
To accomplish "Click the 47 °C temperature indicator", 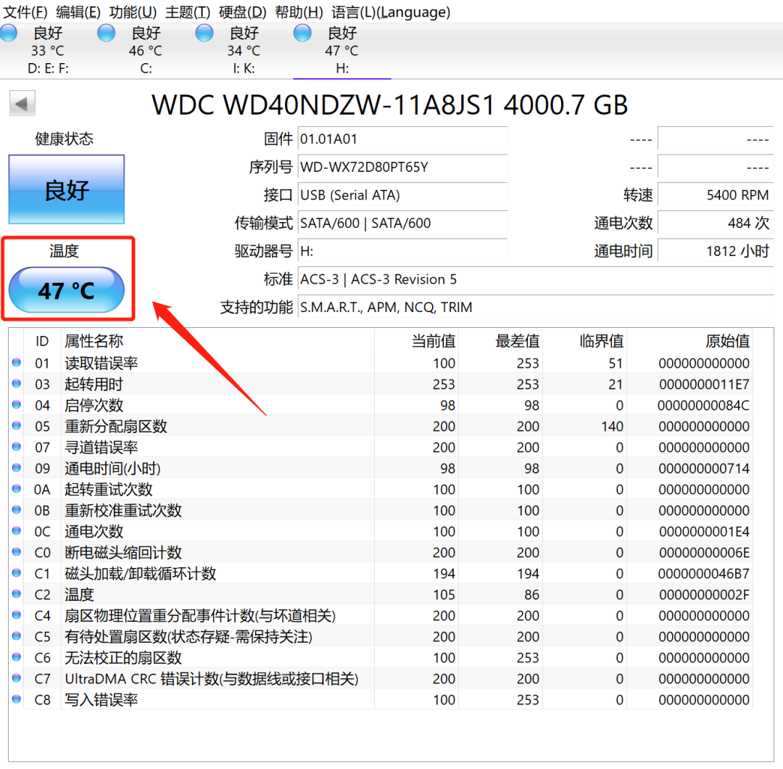I will click(x=67, y=289).
